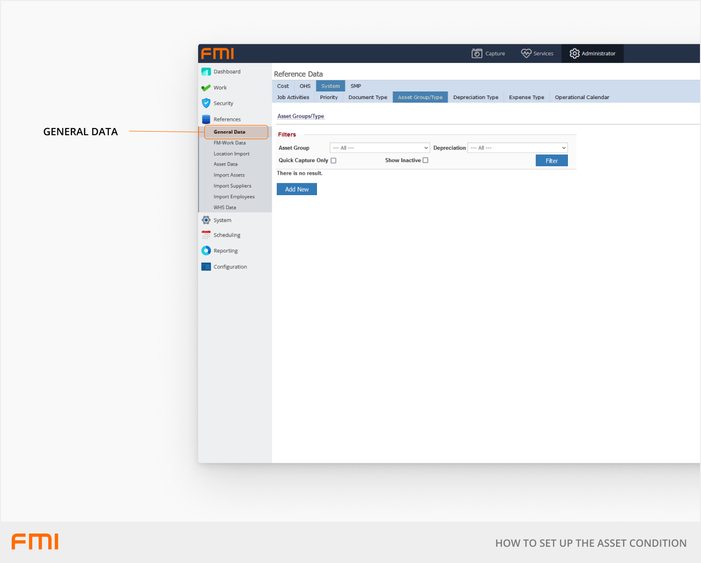Viewport: 701px width, 563px height.
Task: Open the Administrator menu
Action: point(592,53)
